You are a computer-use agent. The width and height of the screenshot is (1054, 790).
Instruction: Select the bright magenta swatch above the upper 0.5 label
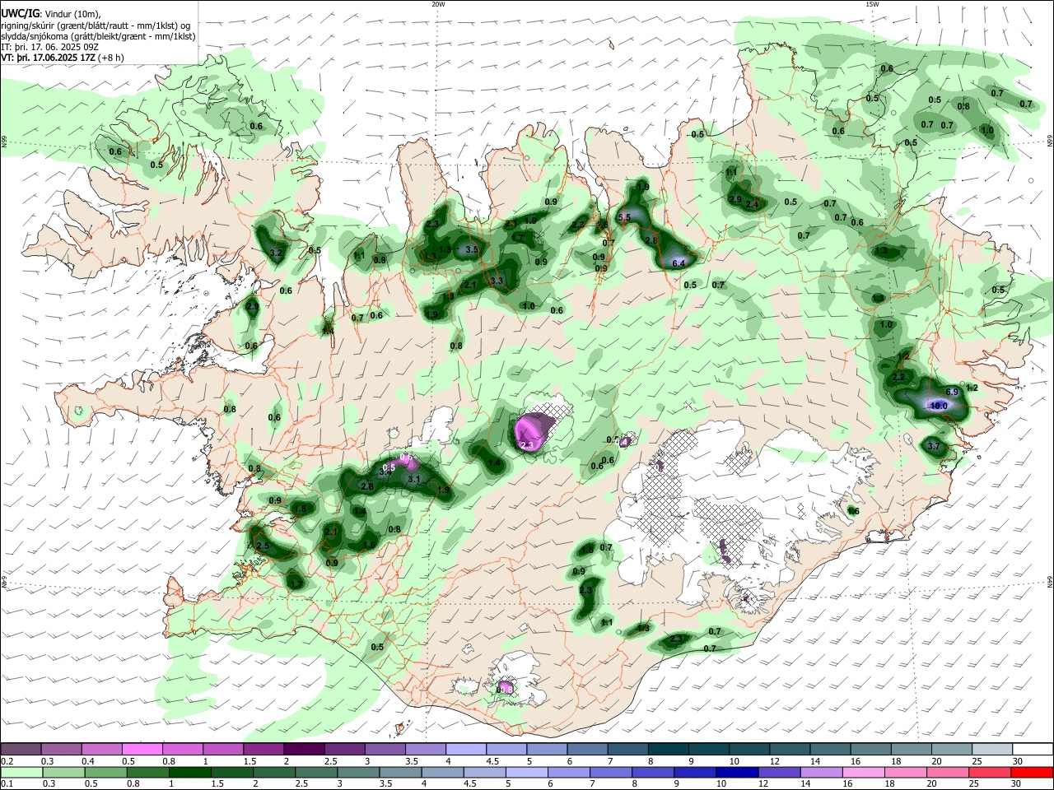tap(142, 749)
